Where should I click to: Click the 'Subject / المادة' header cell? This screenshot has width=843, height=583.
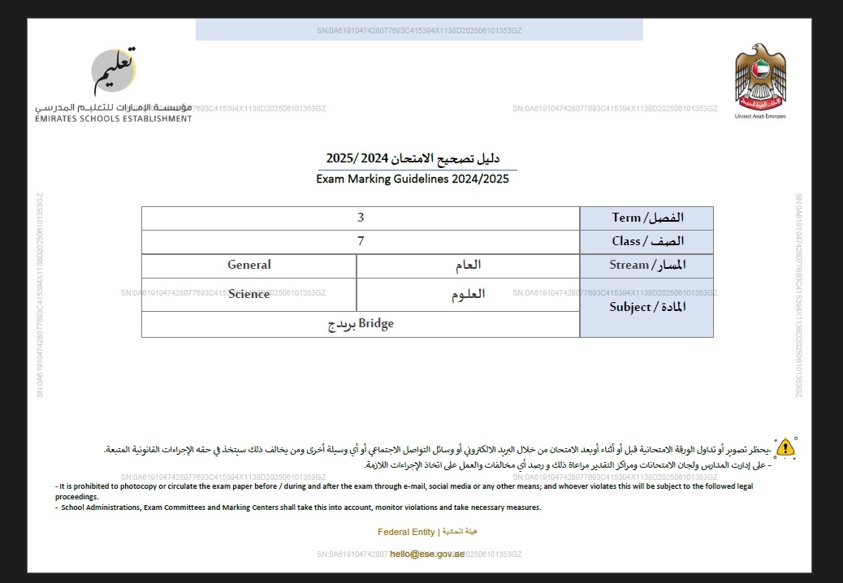click(646, 308)
